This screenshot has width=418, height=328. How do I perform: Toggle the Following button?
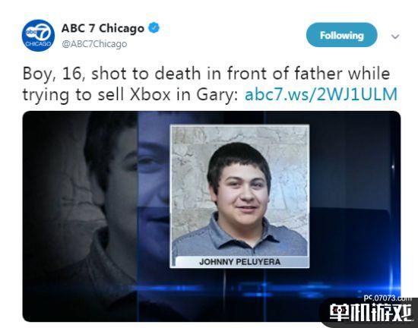(x=341, y=35)
